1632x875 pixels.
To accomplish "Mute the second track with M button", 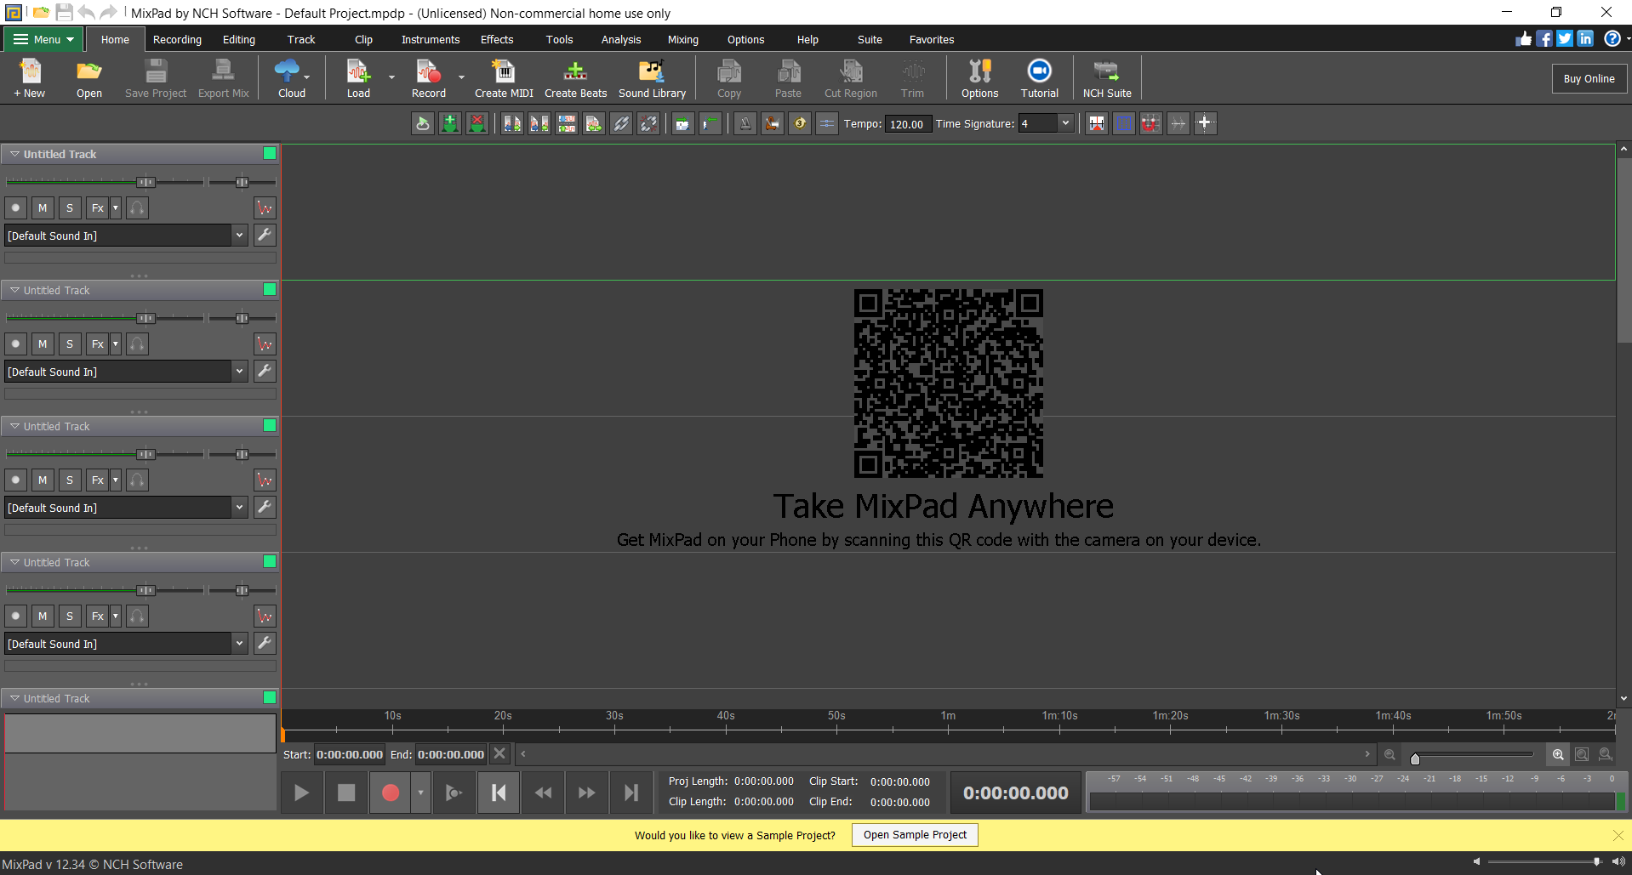I will coord(43,344).
